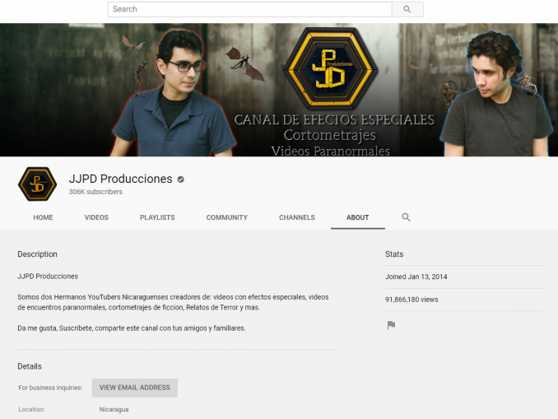Click the JJPD Producciones channel title
The height and width of the screenshot is (419, 558).
[121, 179]
